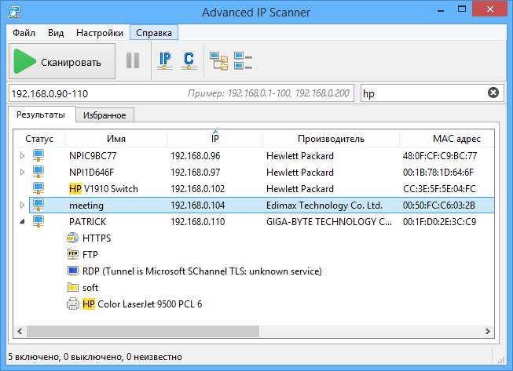Click the class C subnet icon
The width and height of the screenshot is (513, 371).
(x=189, y=60)
